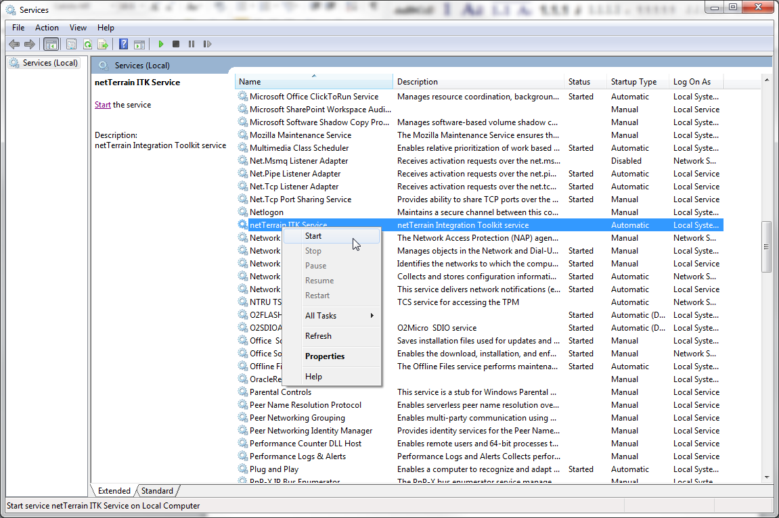This screenshot has width=779, height=518.
Task: Click the Start the service link
Action: (x=103, y=105)
